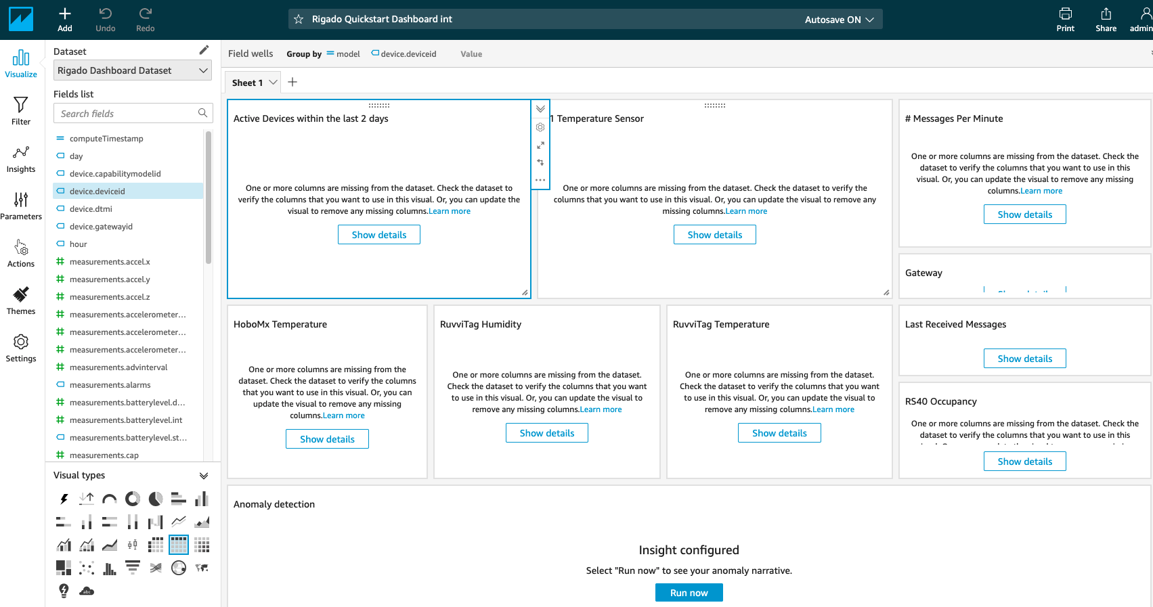Open the Filter pane
This screenshot has width=1153, height=607.
21,111
